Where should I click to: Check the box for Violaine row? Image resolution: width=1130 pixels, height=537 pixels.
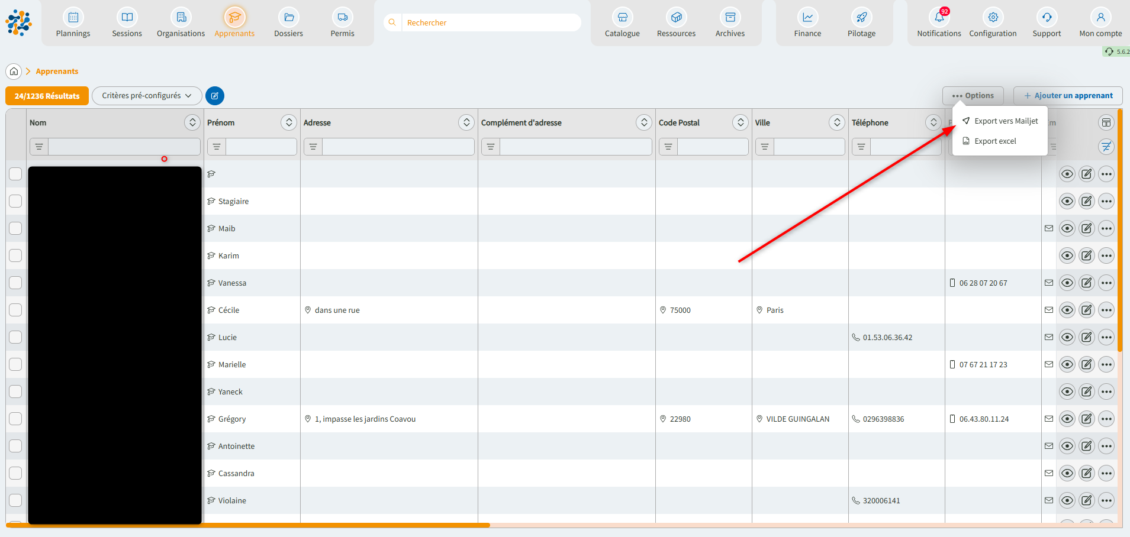tap(15, 500)
